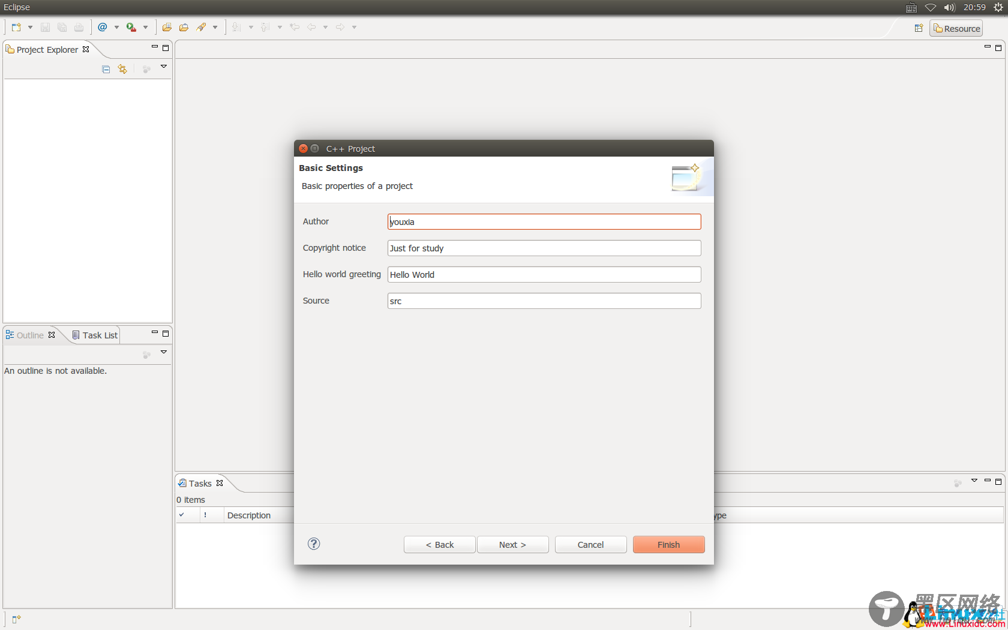The image size is (1008, 630).
Task: Click the Source input field
Action: point(544,301)
